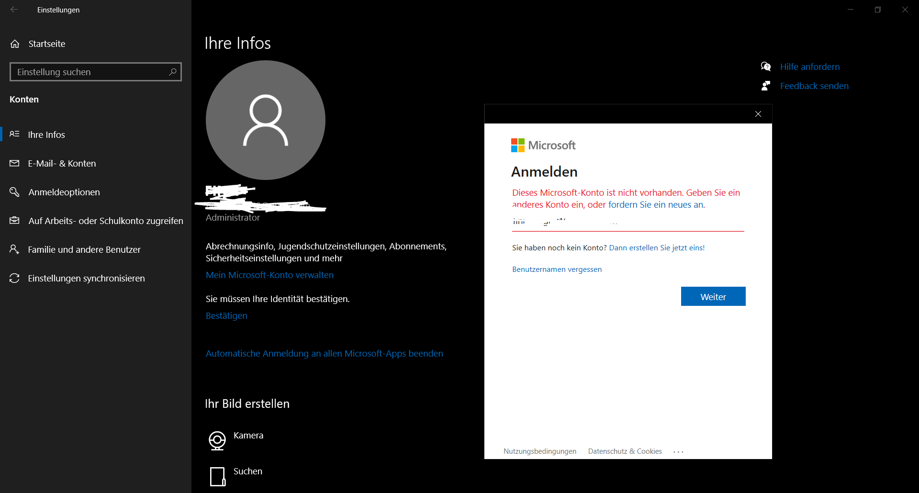Click the search magnifier icon
Screen dimensions: 919x493
[x=173, y=72]
